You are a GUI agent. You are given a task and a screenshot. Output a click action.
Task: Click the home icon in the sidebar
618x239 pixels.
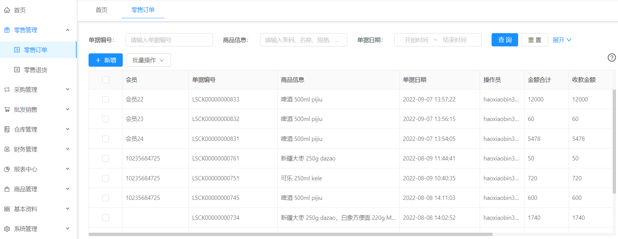(7, 10)
